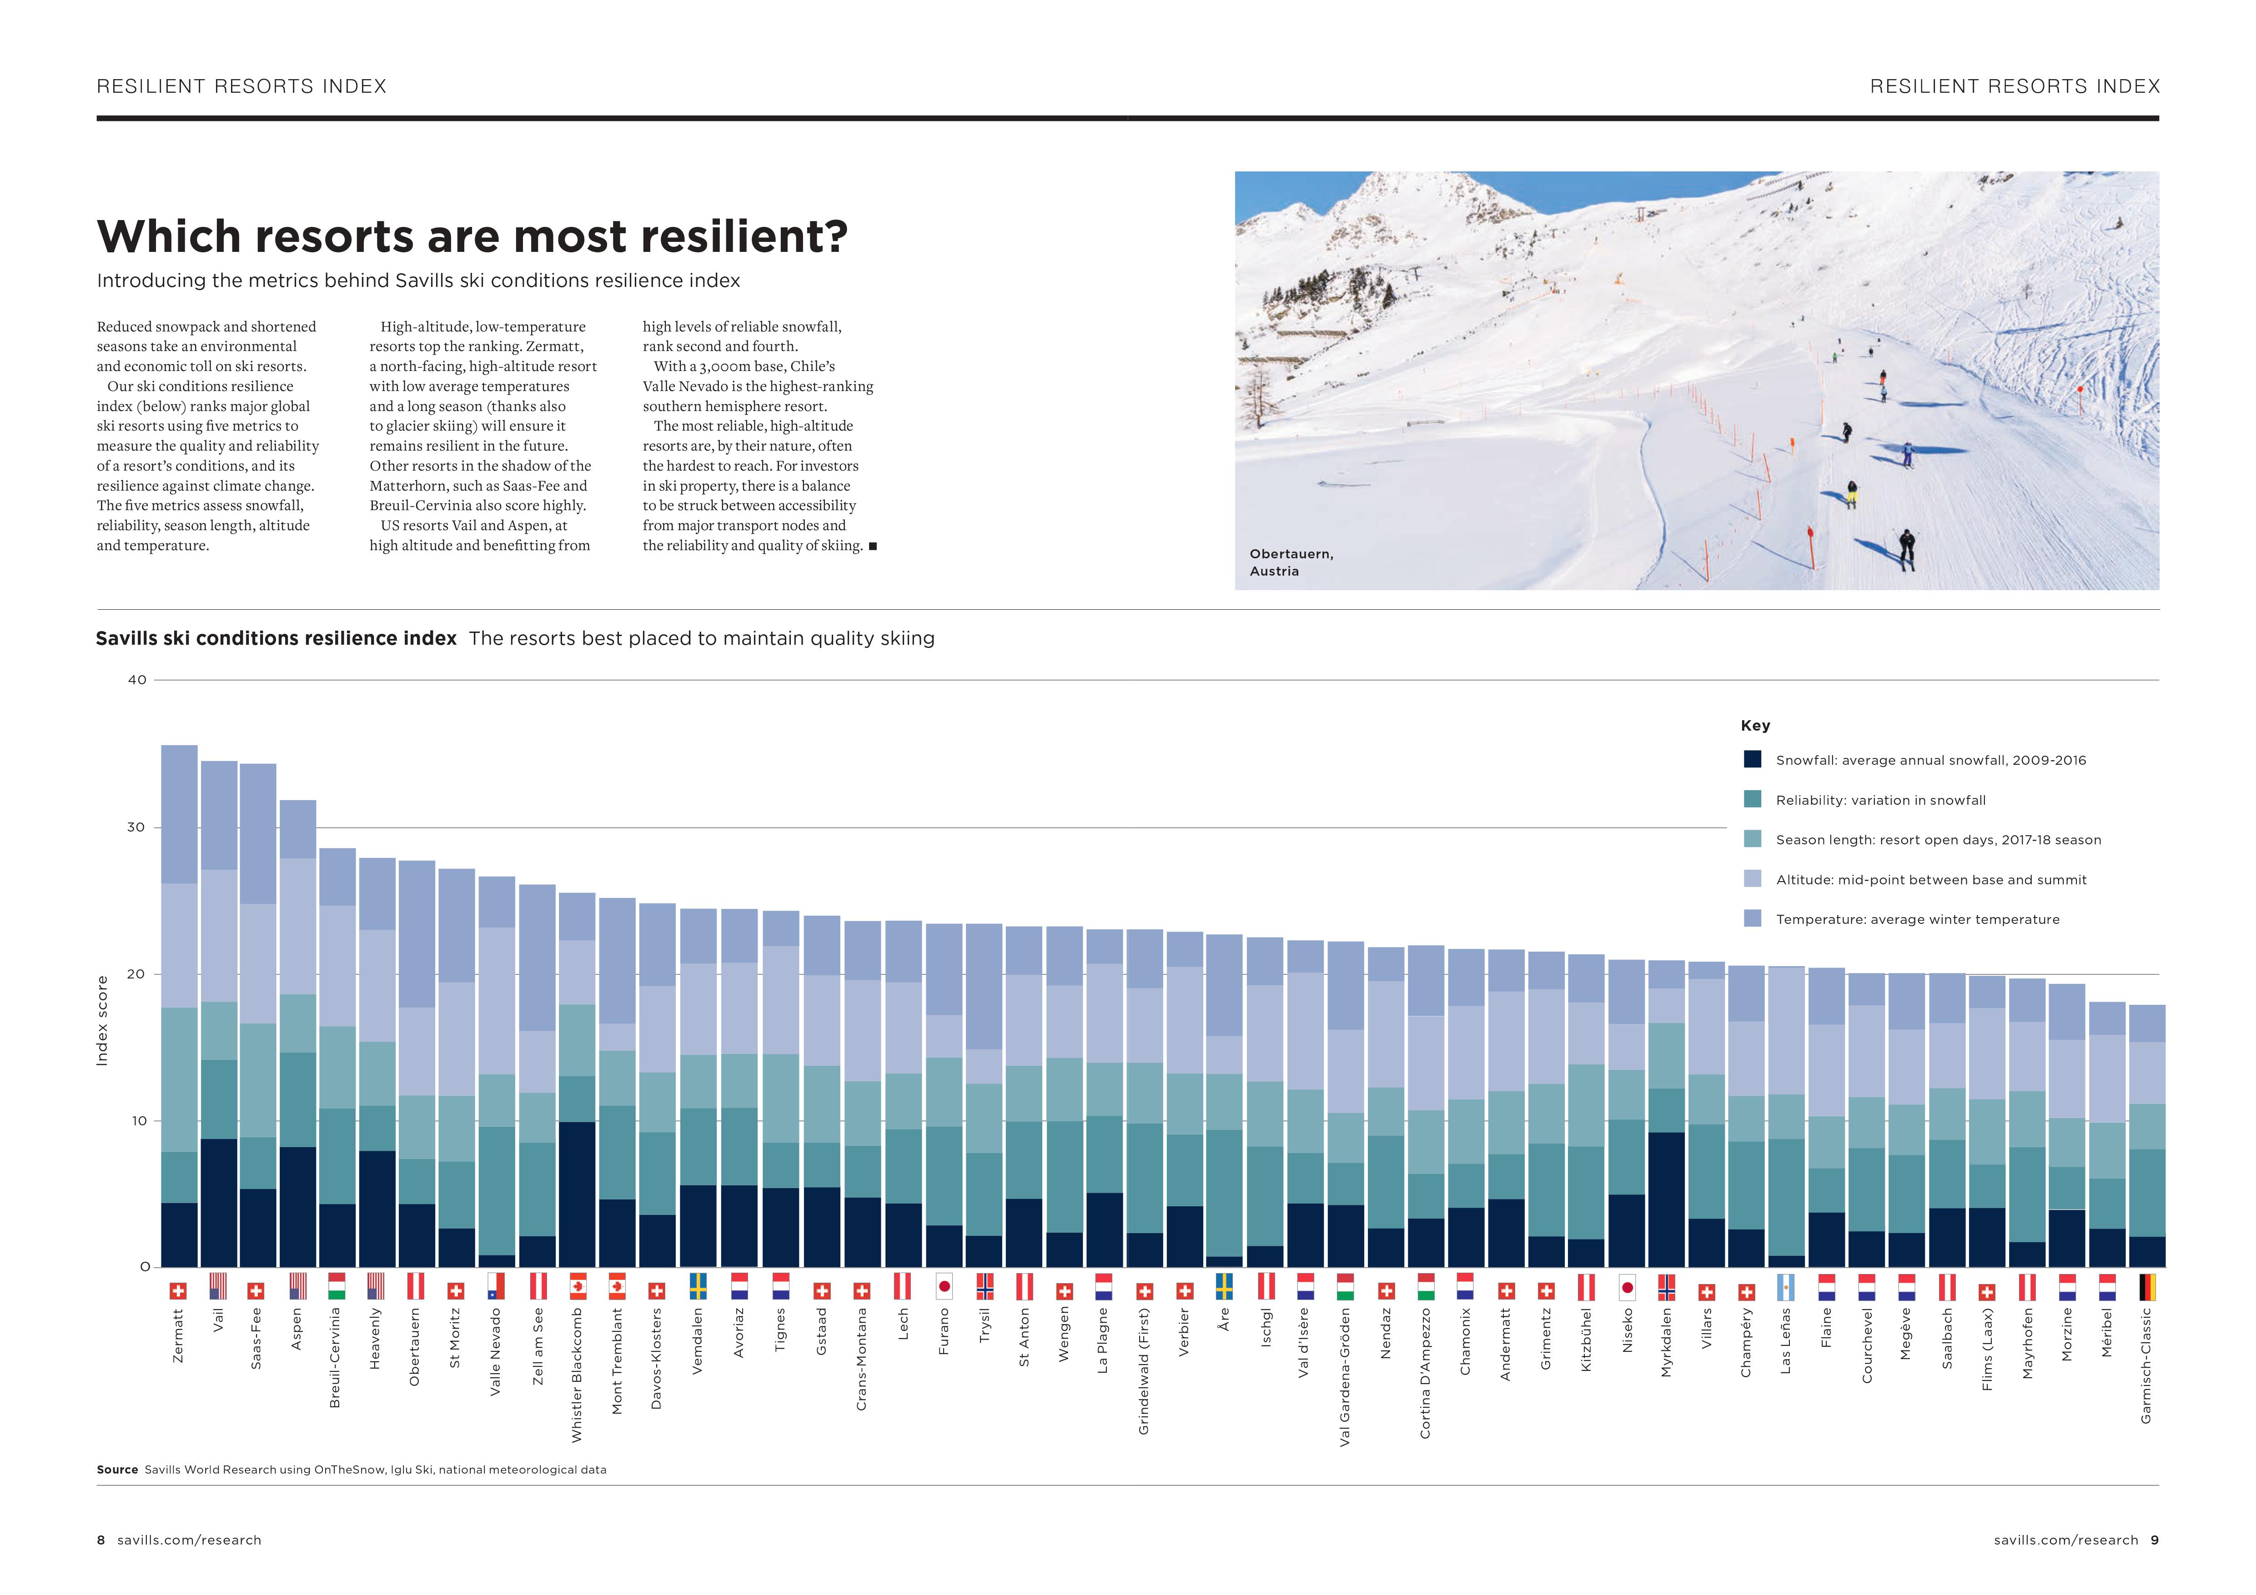Select the Altitude legend color swatch

1753,879
